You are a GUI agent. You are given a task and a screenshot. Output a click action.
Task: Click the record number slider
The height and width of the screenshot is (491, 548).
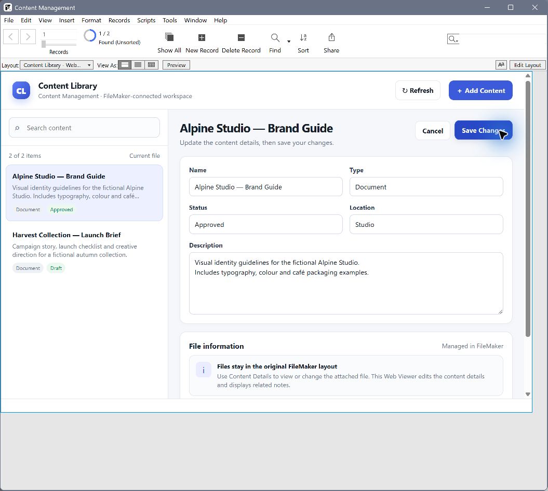coord(44,44)
